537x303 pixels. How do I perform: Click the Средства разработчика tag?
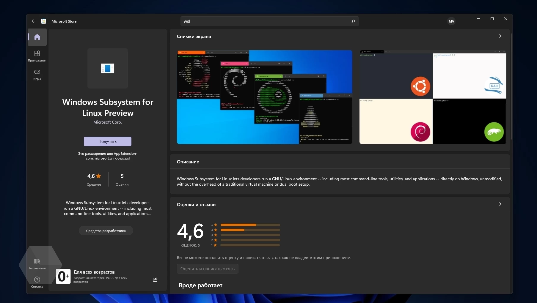click(x=106, y=231)
